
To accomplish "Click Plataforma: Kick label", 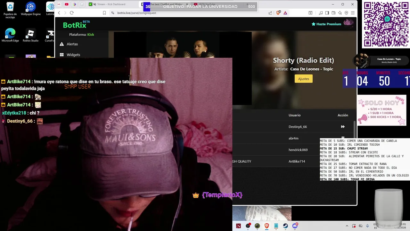I will (x=82, y=34).
